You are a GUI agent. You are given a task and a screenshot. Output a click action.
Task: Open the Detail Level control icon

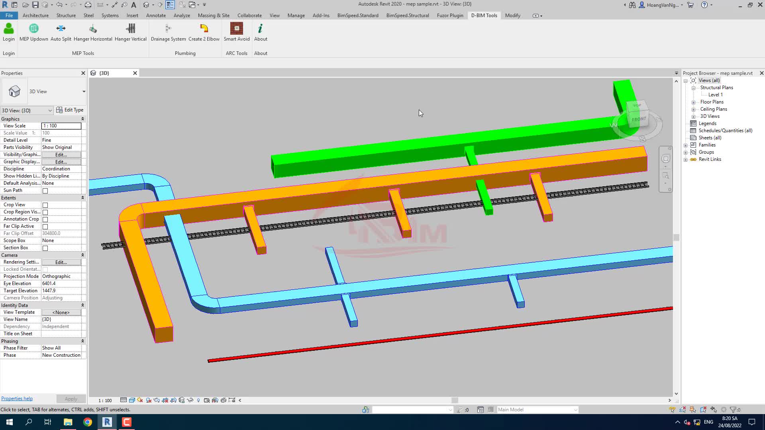[x=124, y=400]
